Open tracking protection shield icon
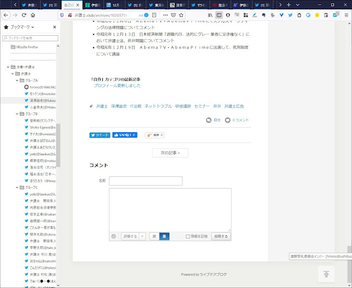Image resolution: width=352 pixels, height=288 pixels. pyautogui.click(x=62, y=15)
